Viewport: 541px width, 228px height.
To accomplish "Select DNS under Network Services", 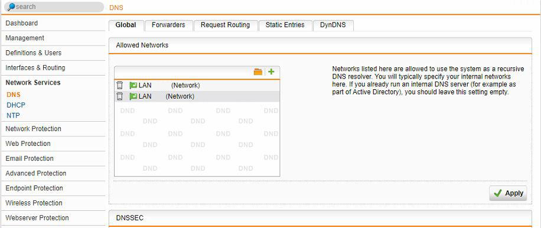I will tap(14, 95).
